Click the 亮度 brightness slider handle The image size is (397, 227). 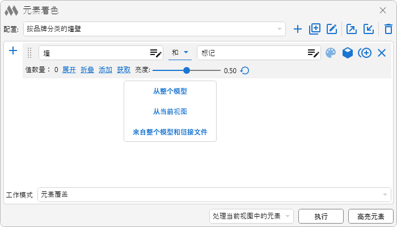click(187, 70)
